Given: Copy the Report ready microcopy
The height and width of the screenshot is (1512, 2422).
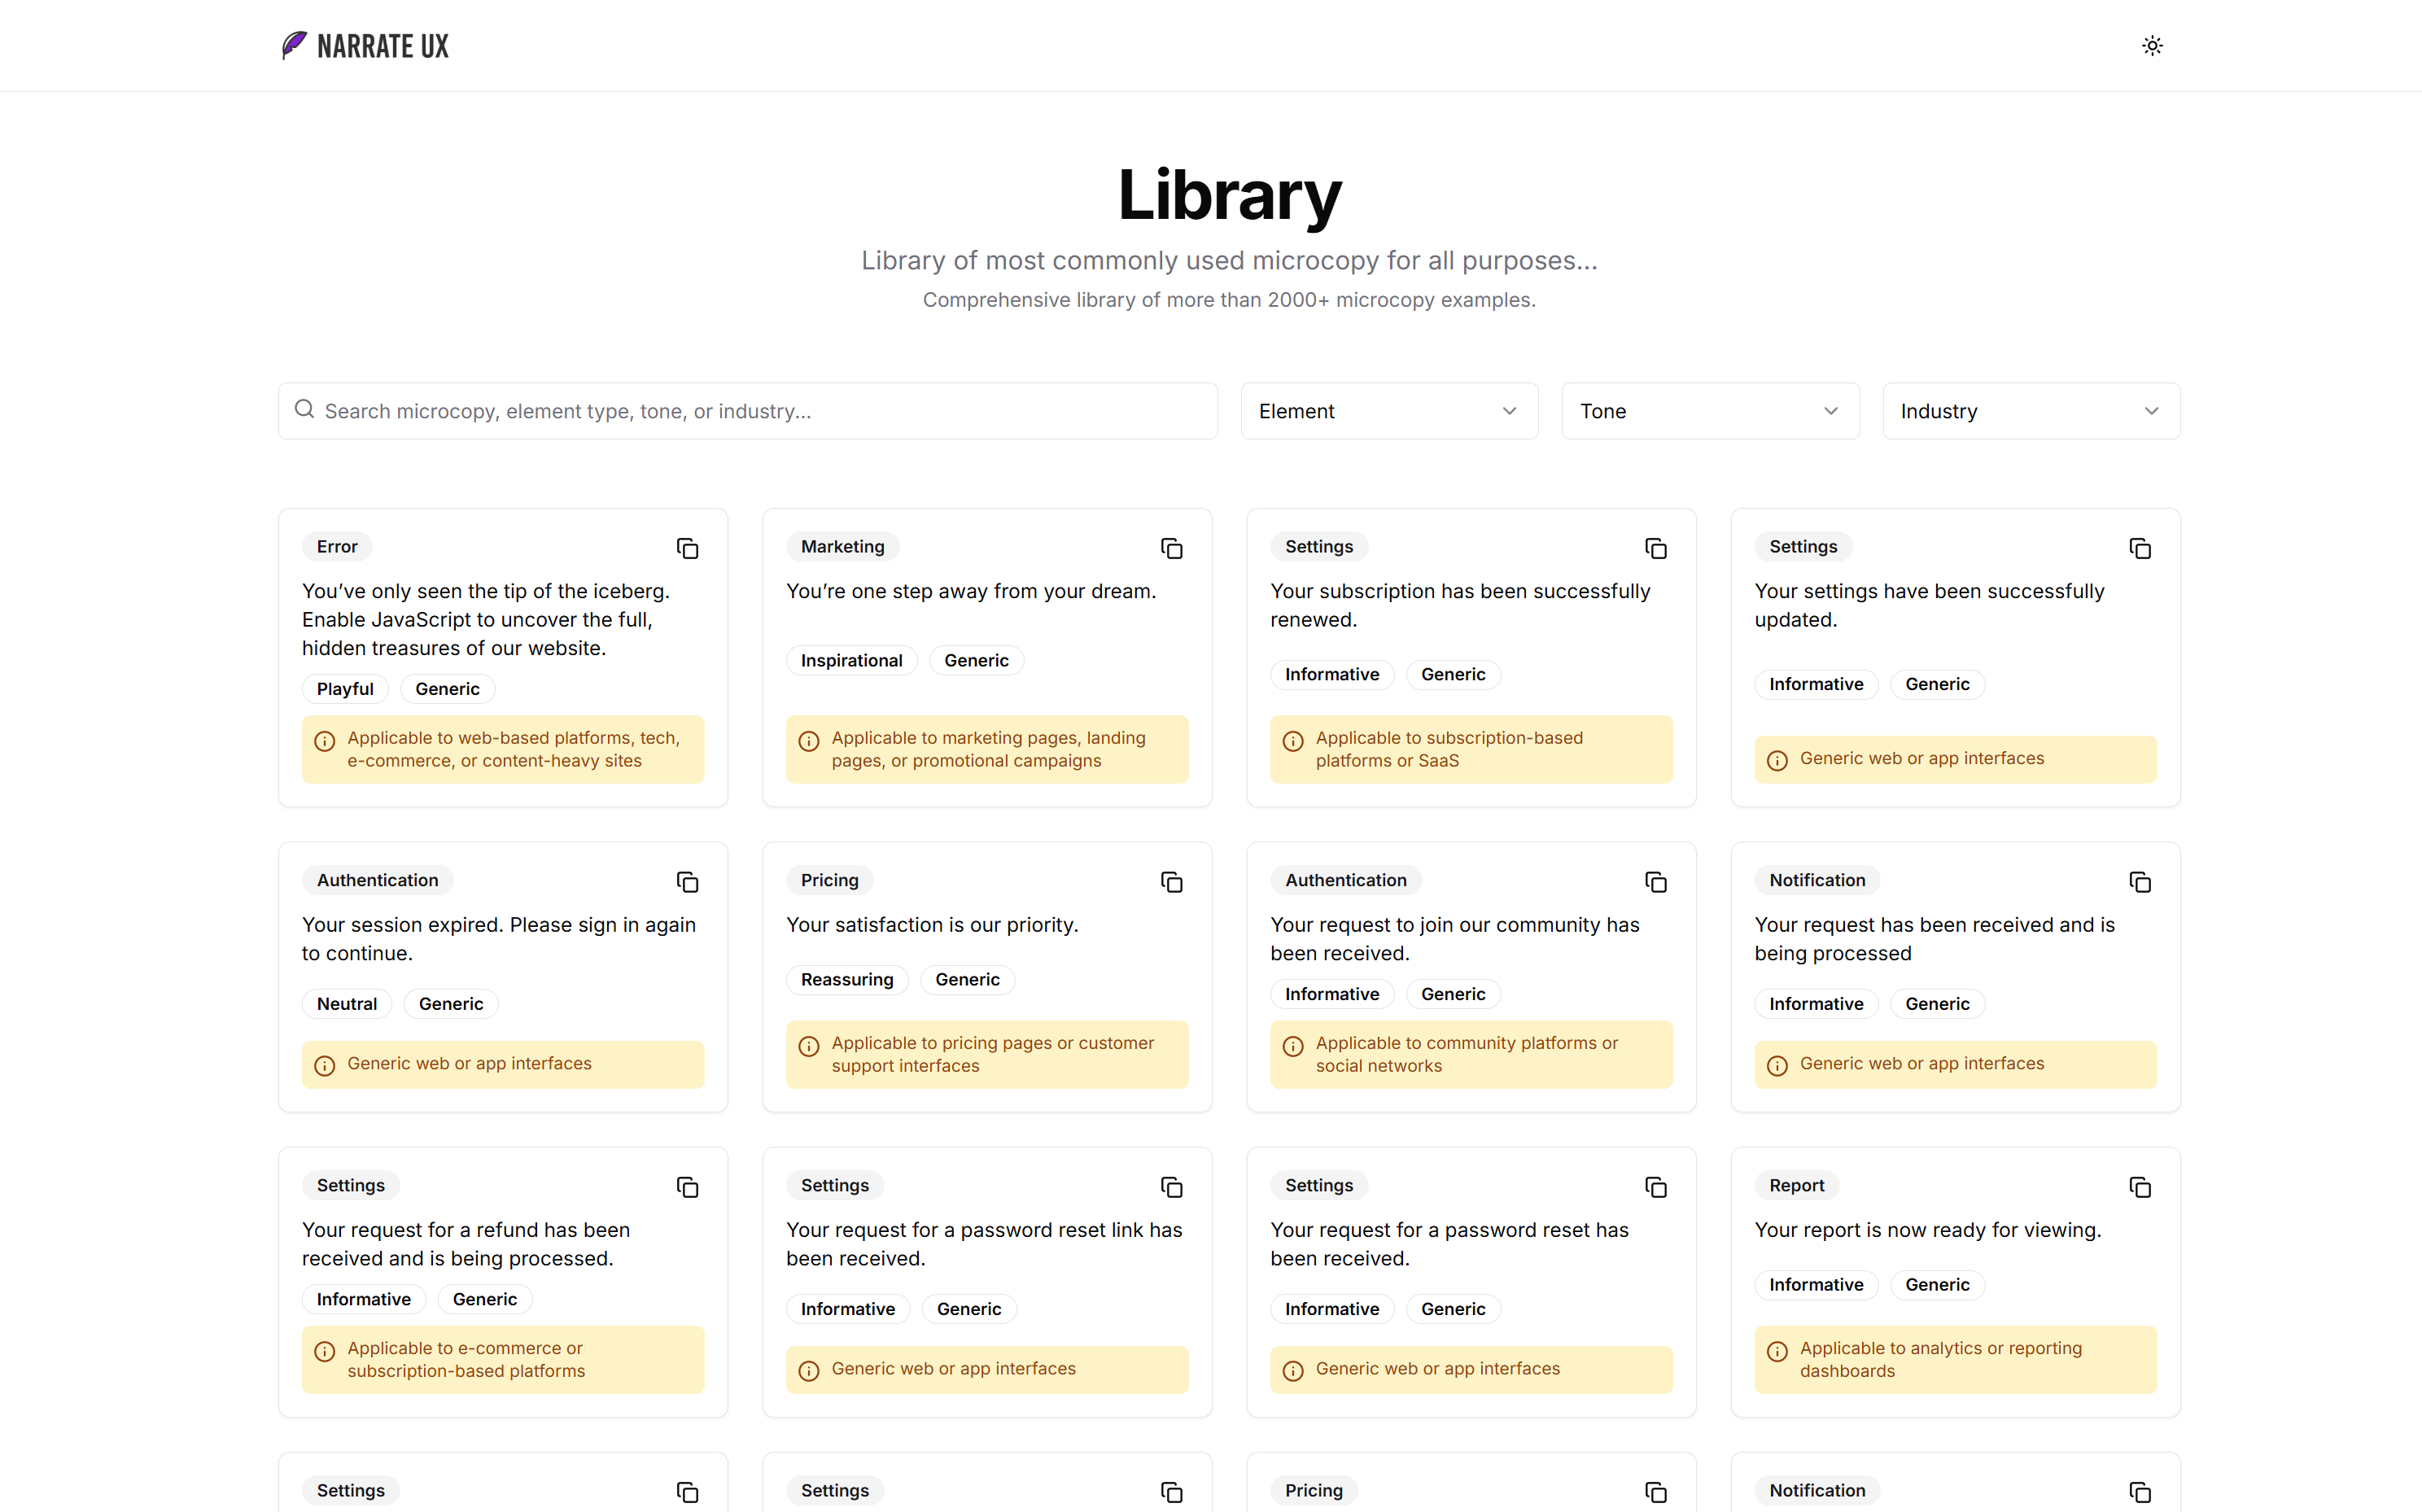Looking at the screenshot, I should pyautogui.click(x=2140, y=1187).
